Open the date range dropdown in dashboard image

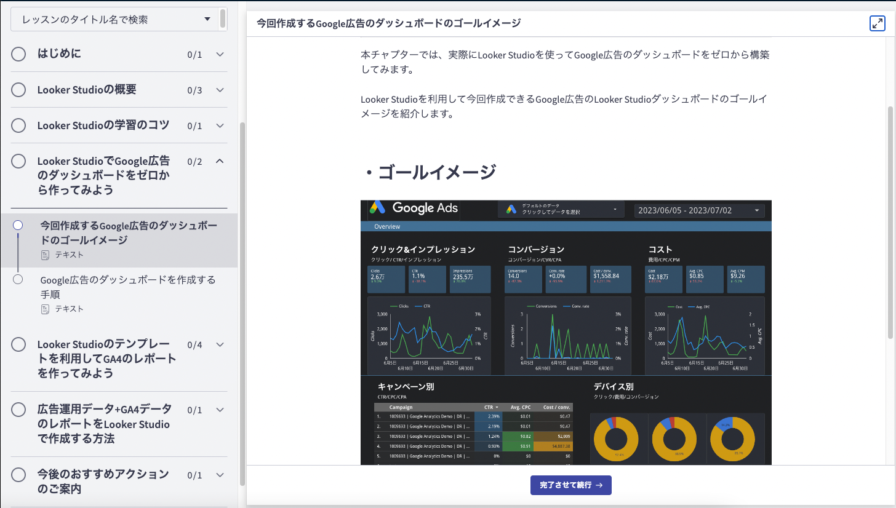tap(700, 210)
